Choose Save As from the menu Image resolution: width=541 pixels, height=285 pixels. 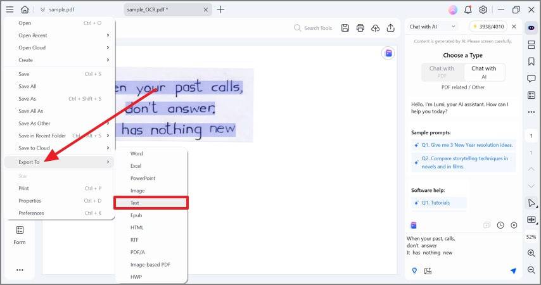pyautogui.click(x=60, y=99)
